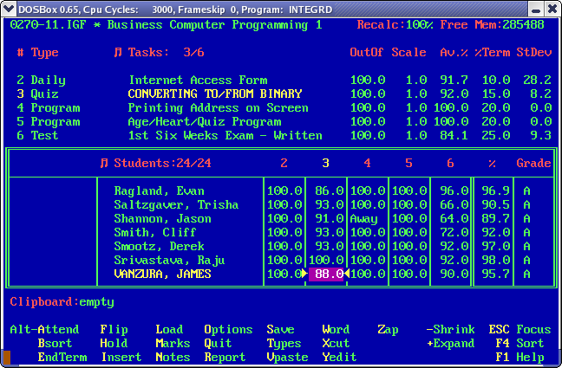The height and width of the screenshot is (368, 562).
Task: Click the '%Term' column header
Action: pos(492,53)
